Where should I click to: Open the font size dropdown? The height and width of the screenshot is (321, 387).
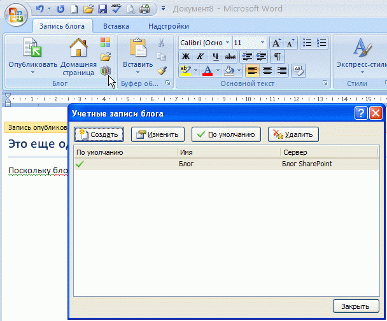pyautogui.click(x=262, y=43)
